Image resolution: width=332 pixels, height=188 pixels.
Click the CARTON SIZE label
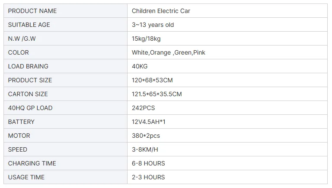pyautogui.click(x=28, y=94)
